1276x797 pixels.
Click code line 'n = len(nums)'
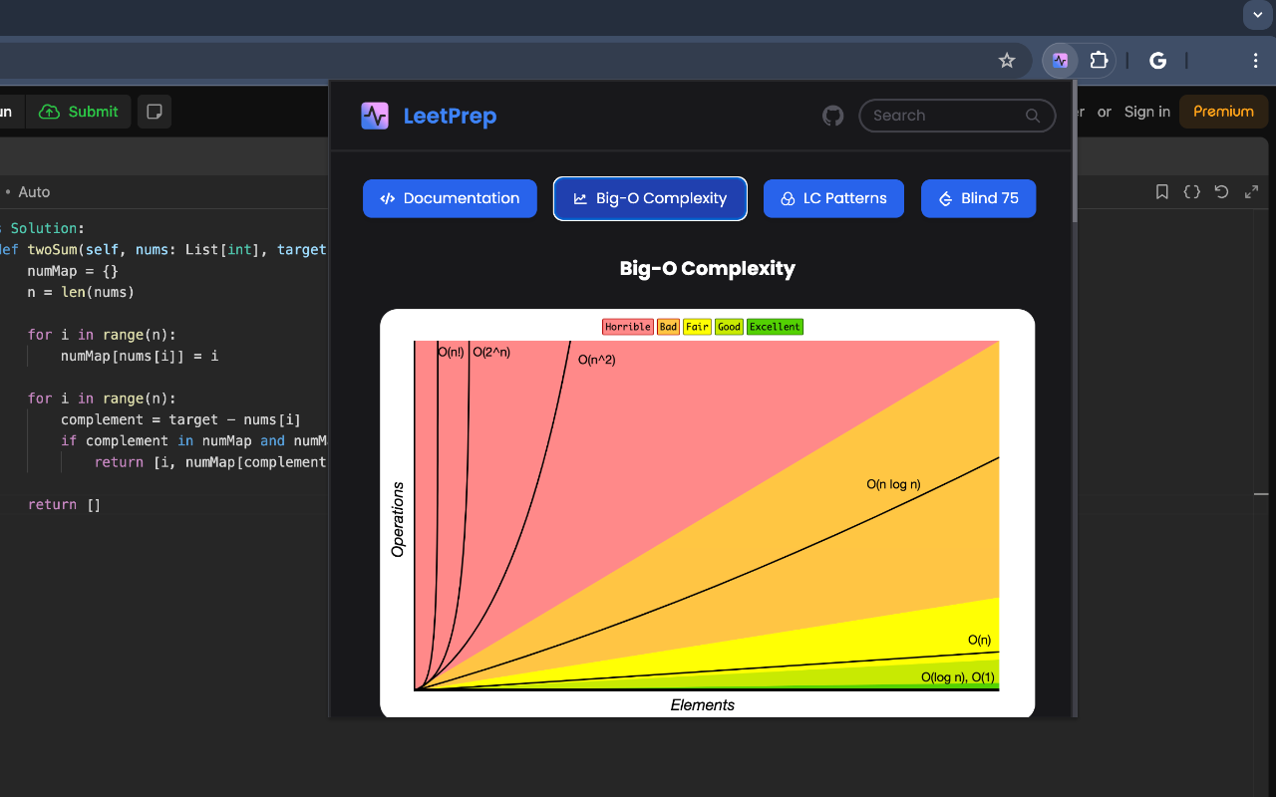pyautogui.click(x=81, y=292)
